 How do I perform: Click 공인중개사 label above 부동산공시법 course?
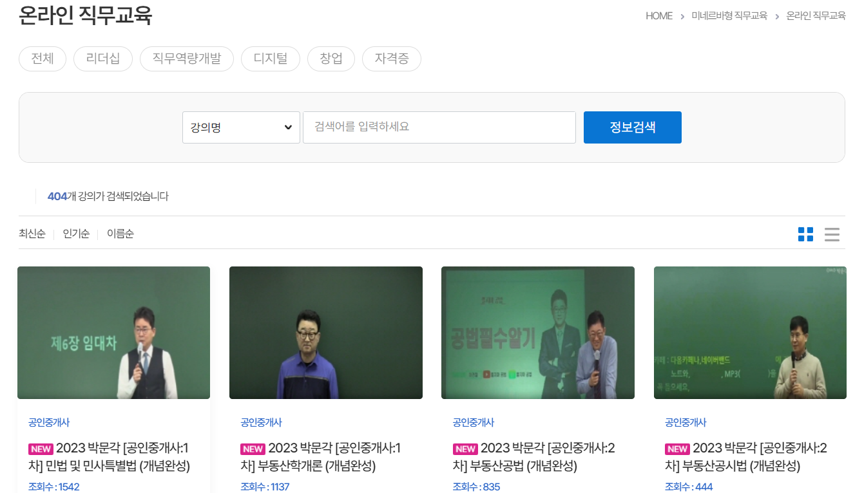click(x=686, y=422)
